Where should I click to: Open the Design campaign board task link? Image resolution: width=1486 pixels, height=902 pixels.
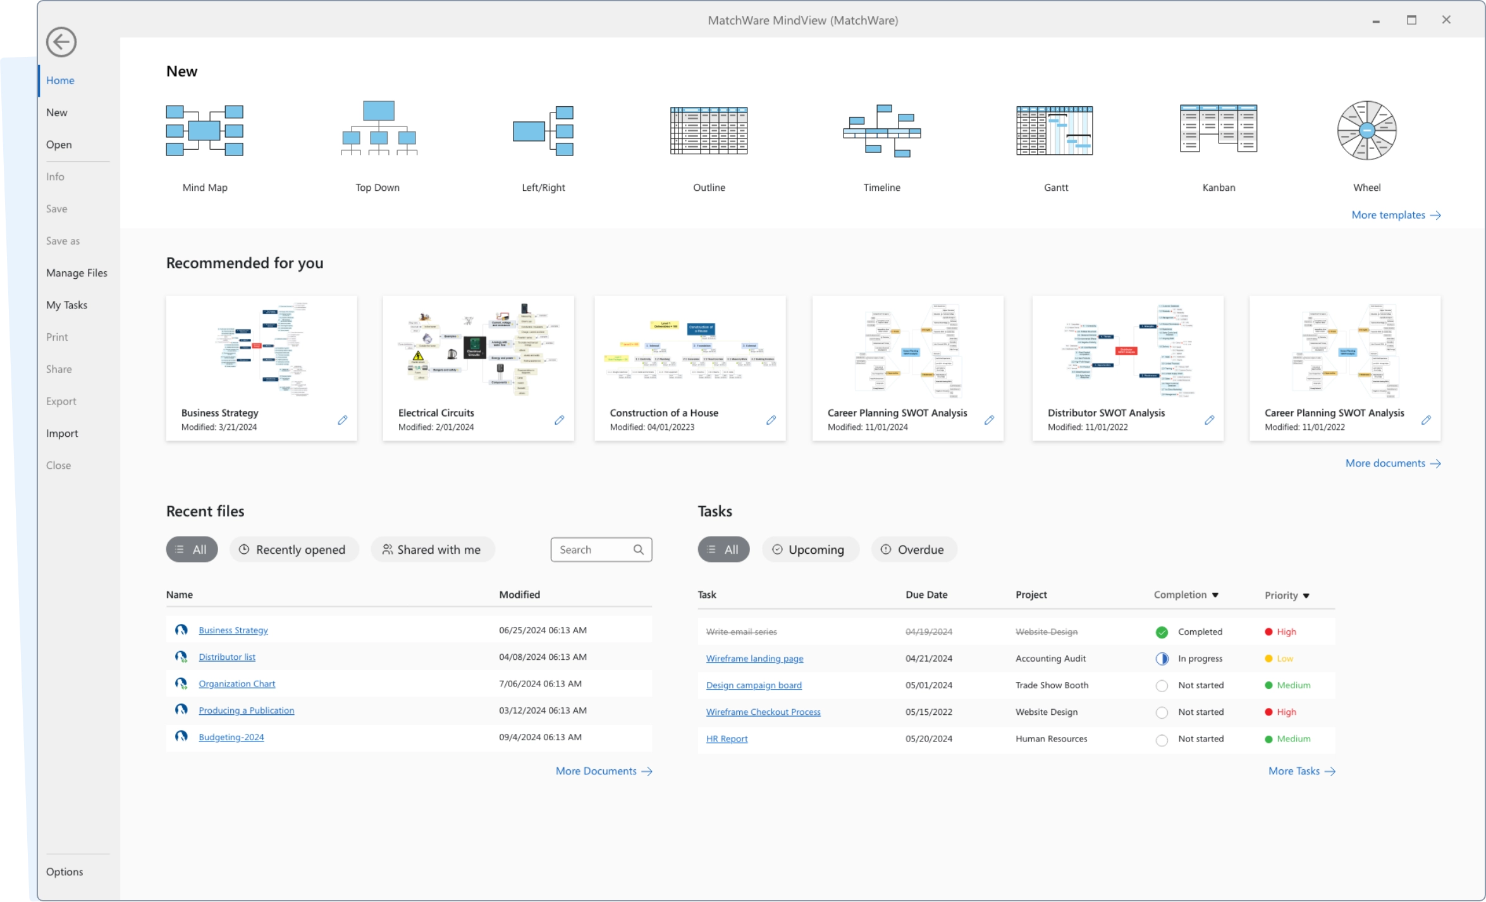(x=754, y=686)
